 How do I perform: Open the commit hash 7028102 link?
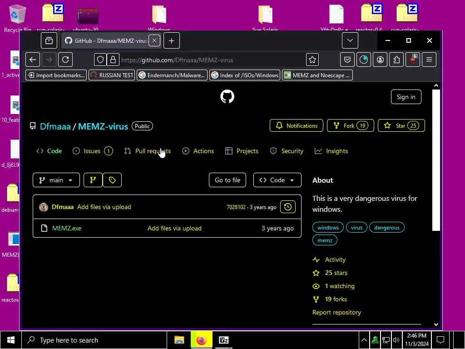pos(236,207)
